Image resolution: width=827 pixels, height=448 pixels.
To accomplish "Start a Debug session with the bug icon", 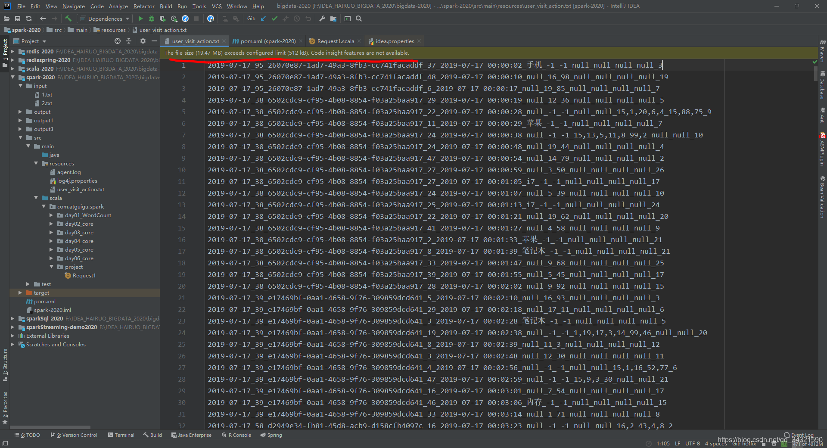I will 151,19.
